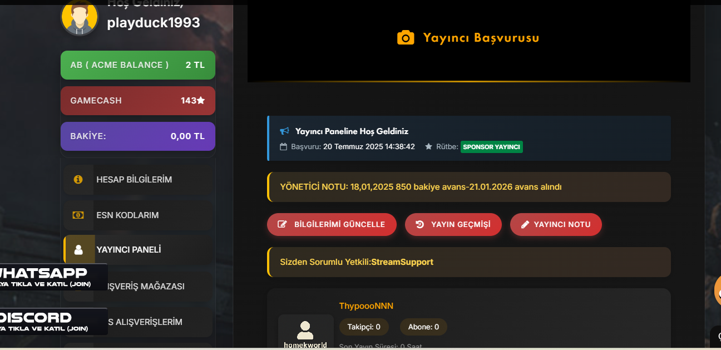Click the money icon for ESN Kodlarım

pyautogui.click(x=78, y=215)
